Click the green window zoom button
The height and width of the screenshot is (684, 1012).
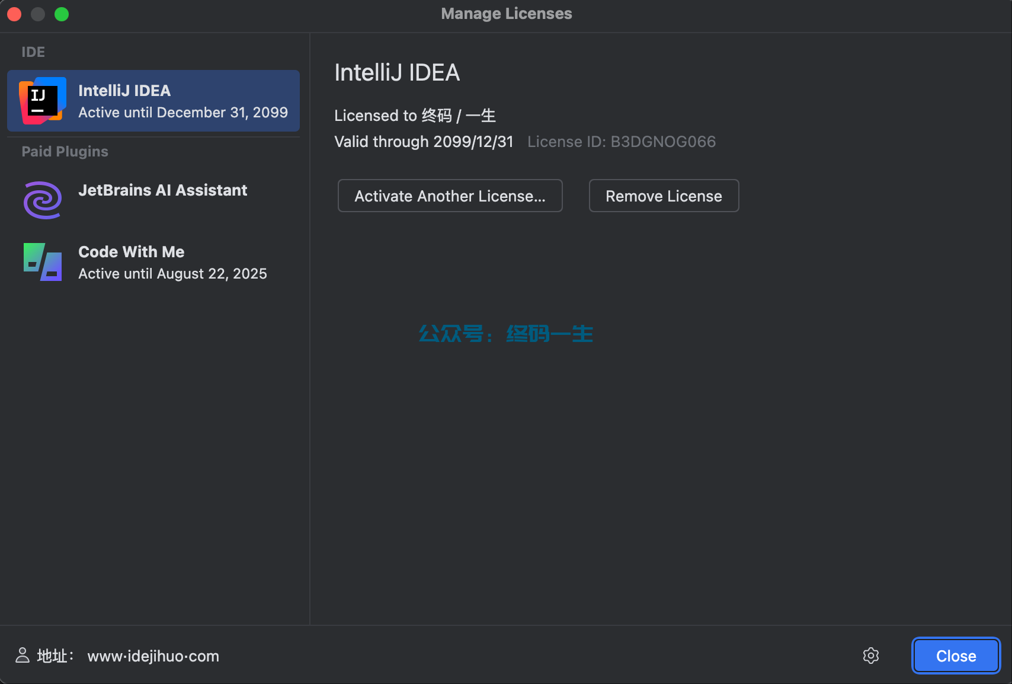[x=62, y=14]
